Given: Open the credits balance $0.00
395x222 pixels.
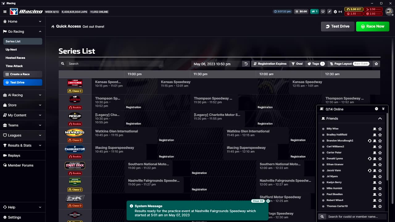Looking at the screenshot, I should click(301, 11).
